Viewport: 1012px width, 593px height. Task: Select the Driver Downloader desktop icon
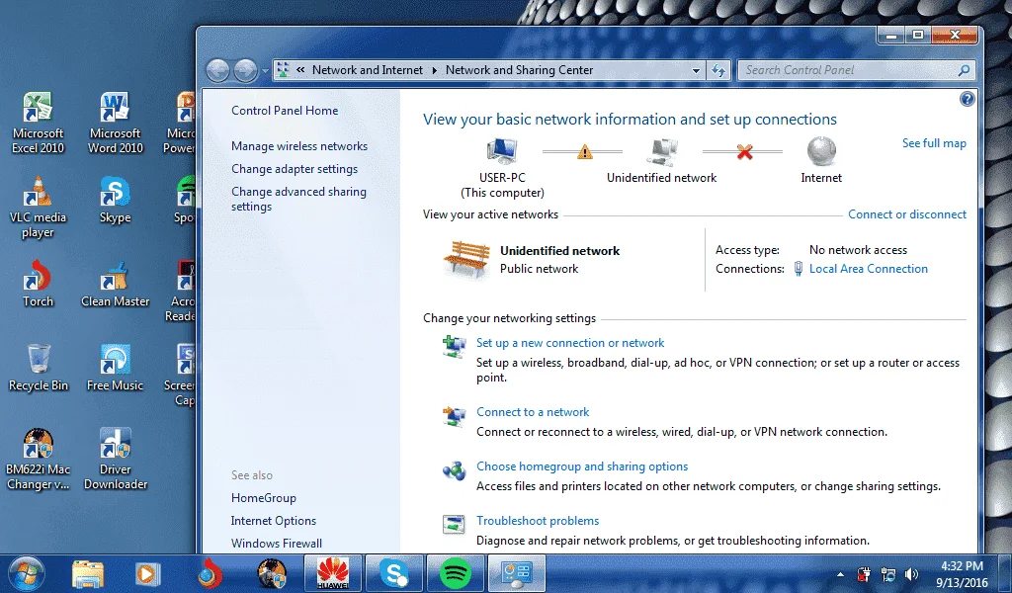(x=115, y=460)
